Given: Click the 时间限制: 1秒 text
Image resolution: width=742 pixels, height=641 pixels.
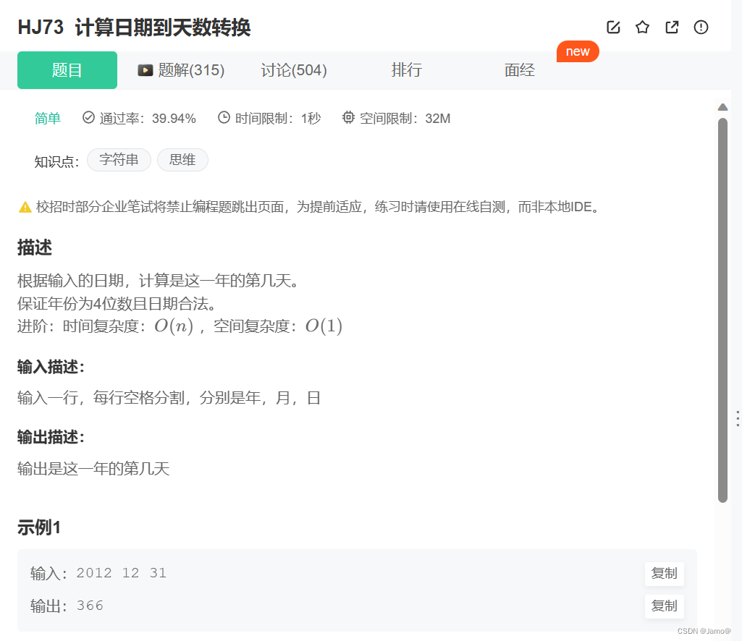Looking at the screenshot, I should pyautogui.click(x=278, y=118).
